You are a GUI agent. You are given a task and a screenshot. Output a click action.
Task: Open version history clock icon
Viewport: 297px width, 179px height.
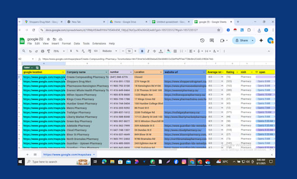(x=202, y=40)
